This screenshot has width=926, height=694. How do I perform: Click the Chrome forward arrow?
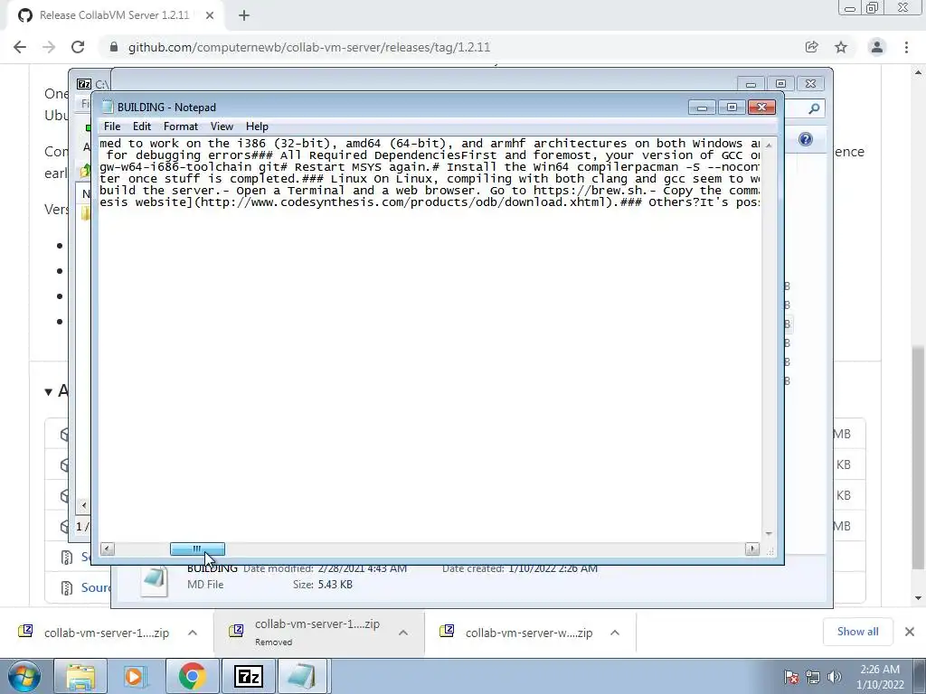(49, 47)
